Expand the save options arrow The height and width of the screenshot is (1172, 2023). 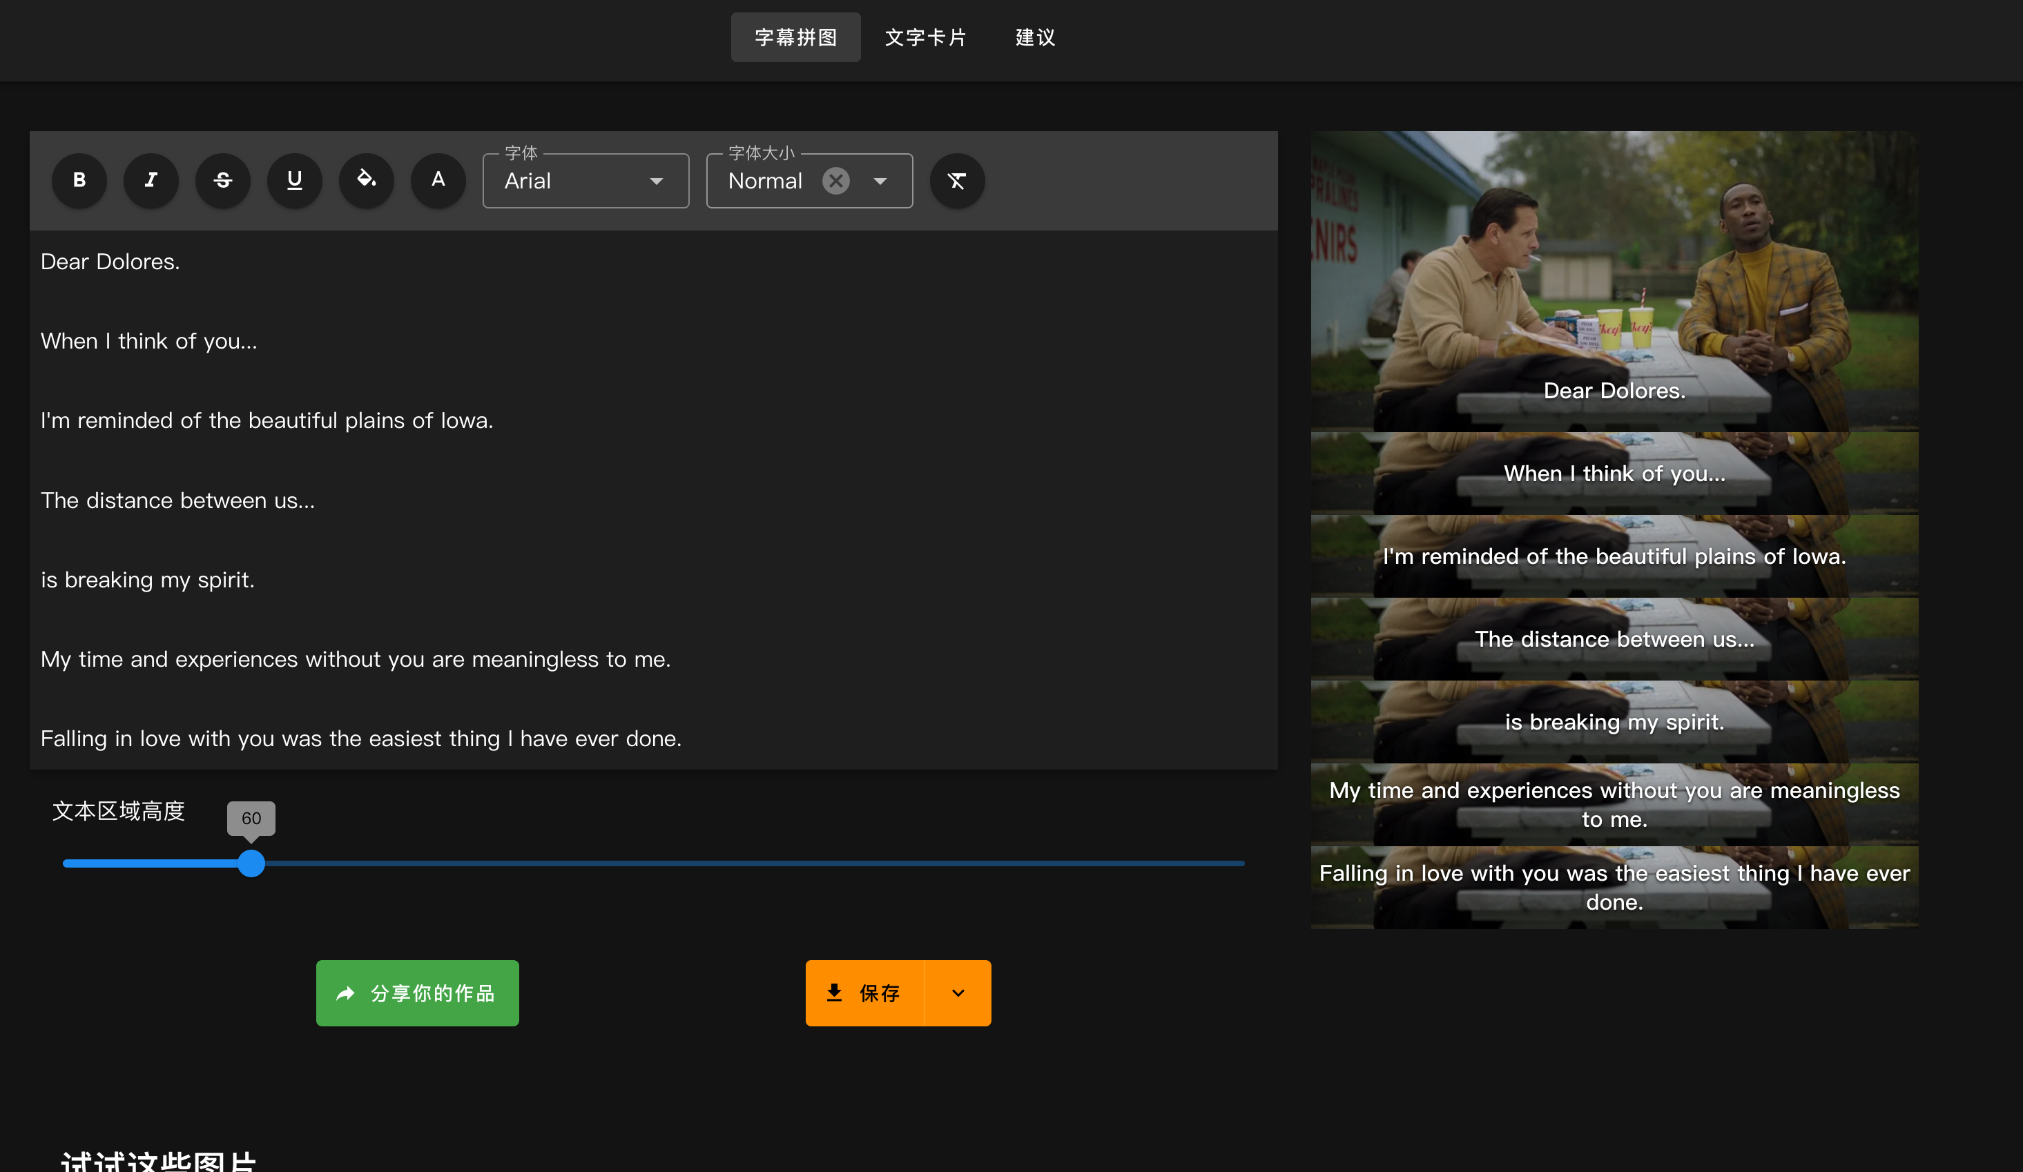point(958,993)
